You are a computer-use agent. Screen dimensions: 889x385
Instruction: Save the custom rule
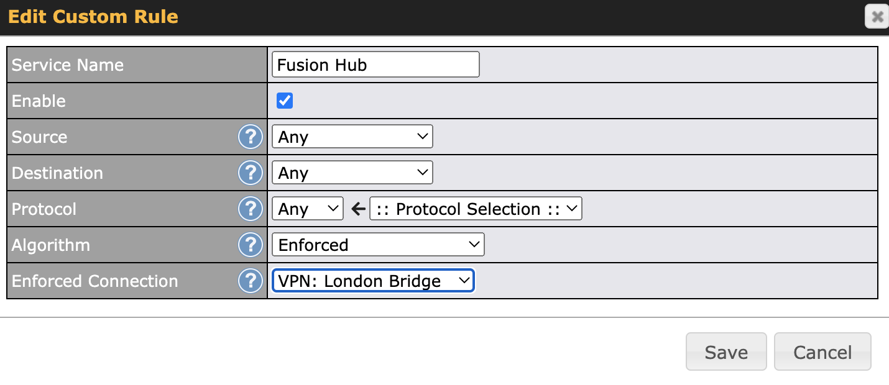coord(725,352)
